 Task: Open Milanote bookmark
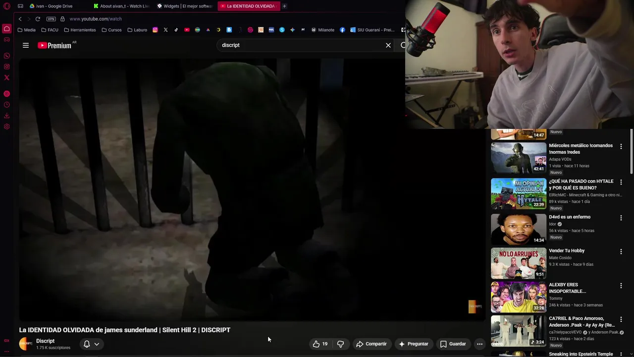pyautogui.click(x=322, y=30)
